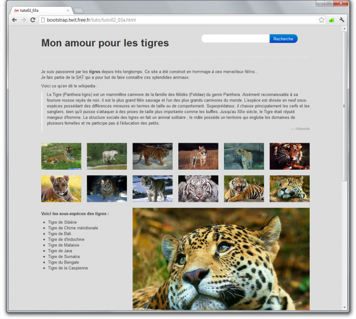This screenshot has height=319, width=356.
Task: Open the tiger cub on yellow flowers thumbnail
Action: point(61,189)
